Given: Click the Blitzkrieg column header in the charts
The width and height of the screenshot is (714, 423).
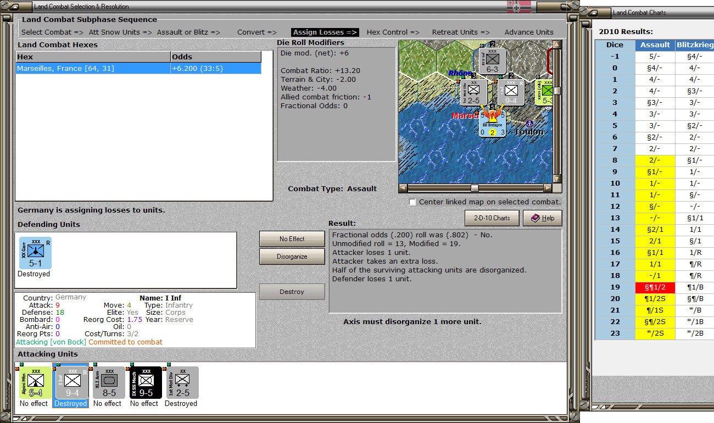Looking at the screenshot, I should point(695,45).
